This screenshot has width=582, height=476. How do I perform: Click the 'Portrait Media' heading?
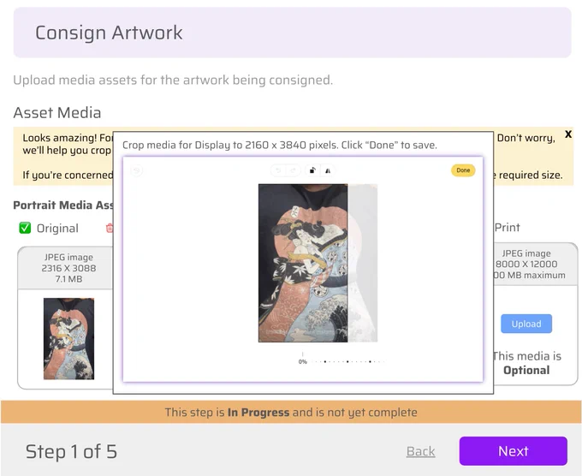pyautogui.click(x=63, y=205)
